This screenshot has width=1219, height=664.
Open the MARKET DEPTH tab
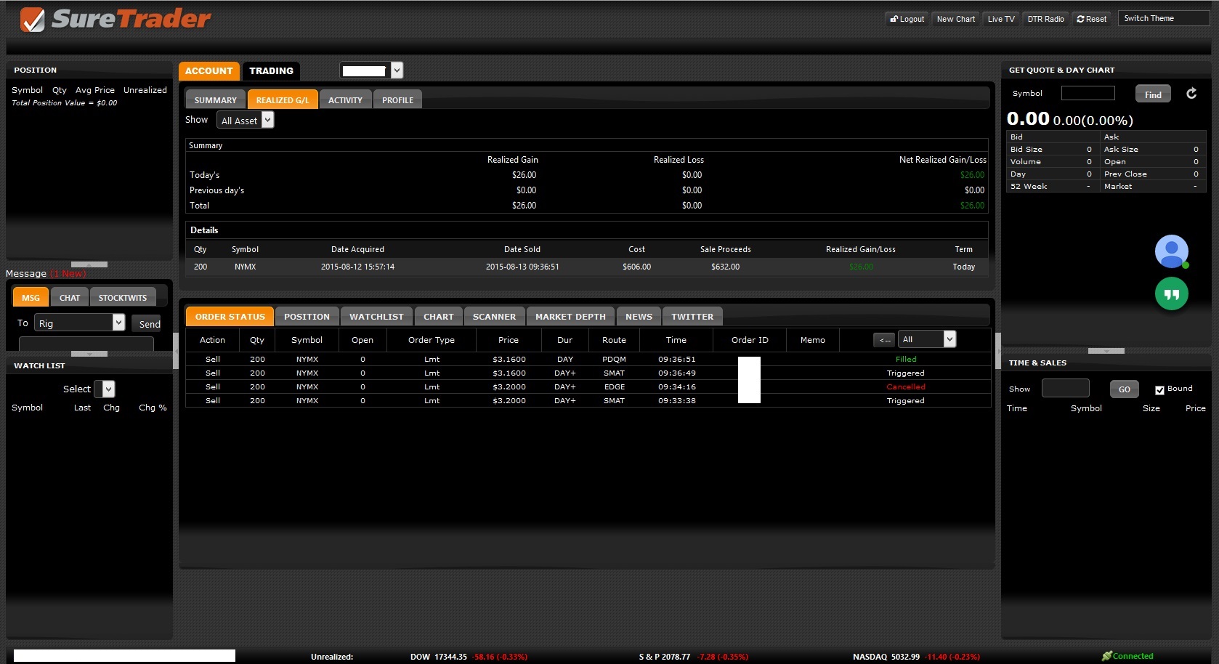pos(570,316)
